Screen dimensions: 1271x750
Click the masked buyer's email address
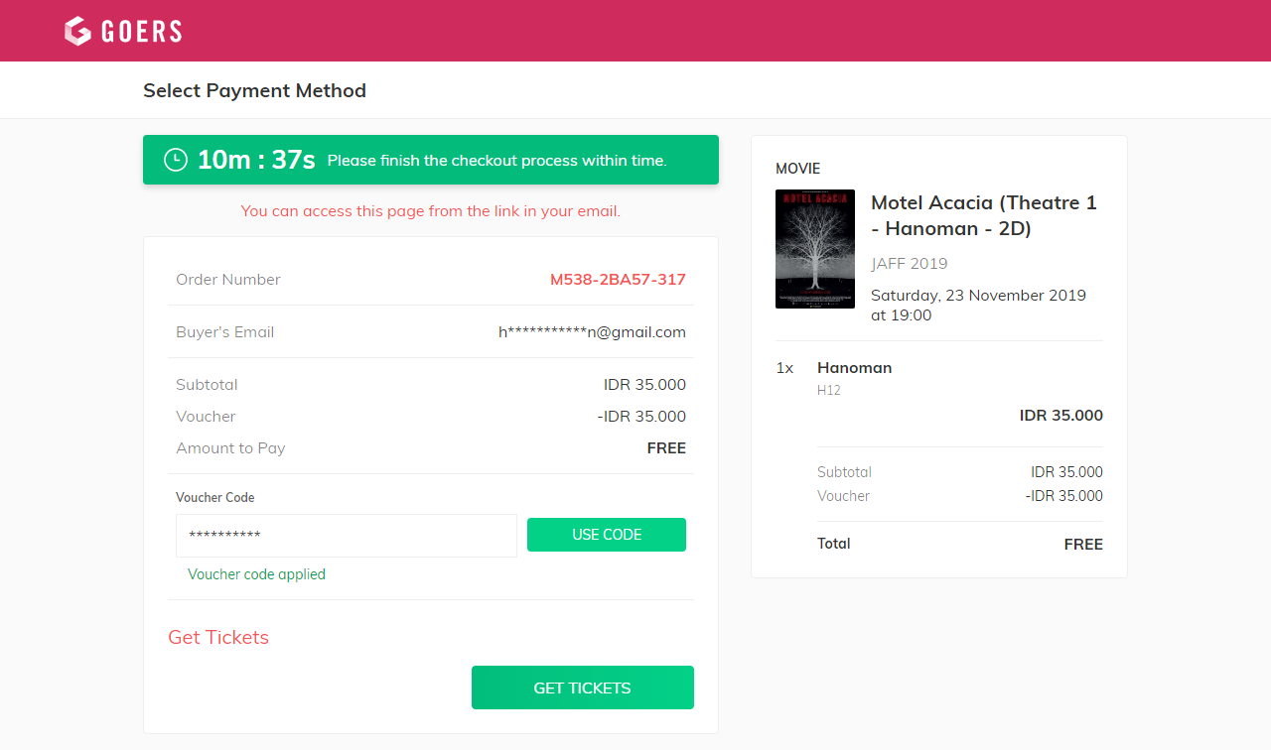pyautogui.click(x=592, y=332)
